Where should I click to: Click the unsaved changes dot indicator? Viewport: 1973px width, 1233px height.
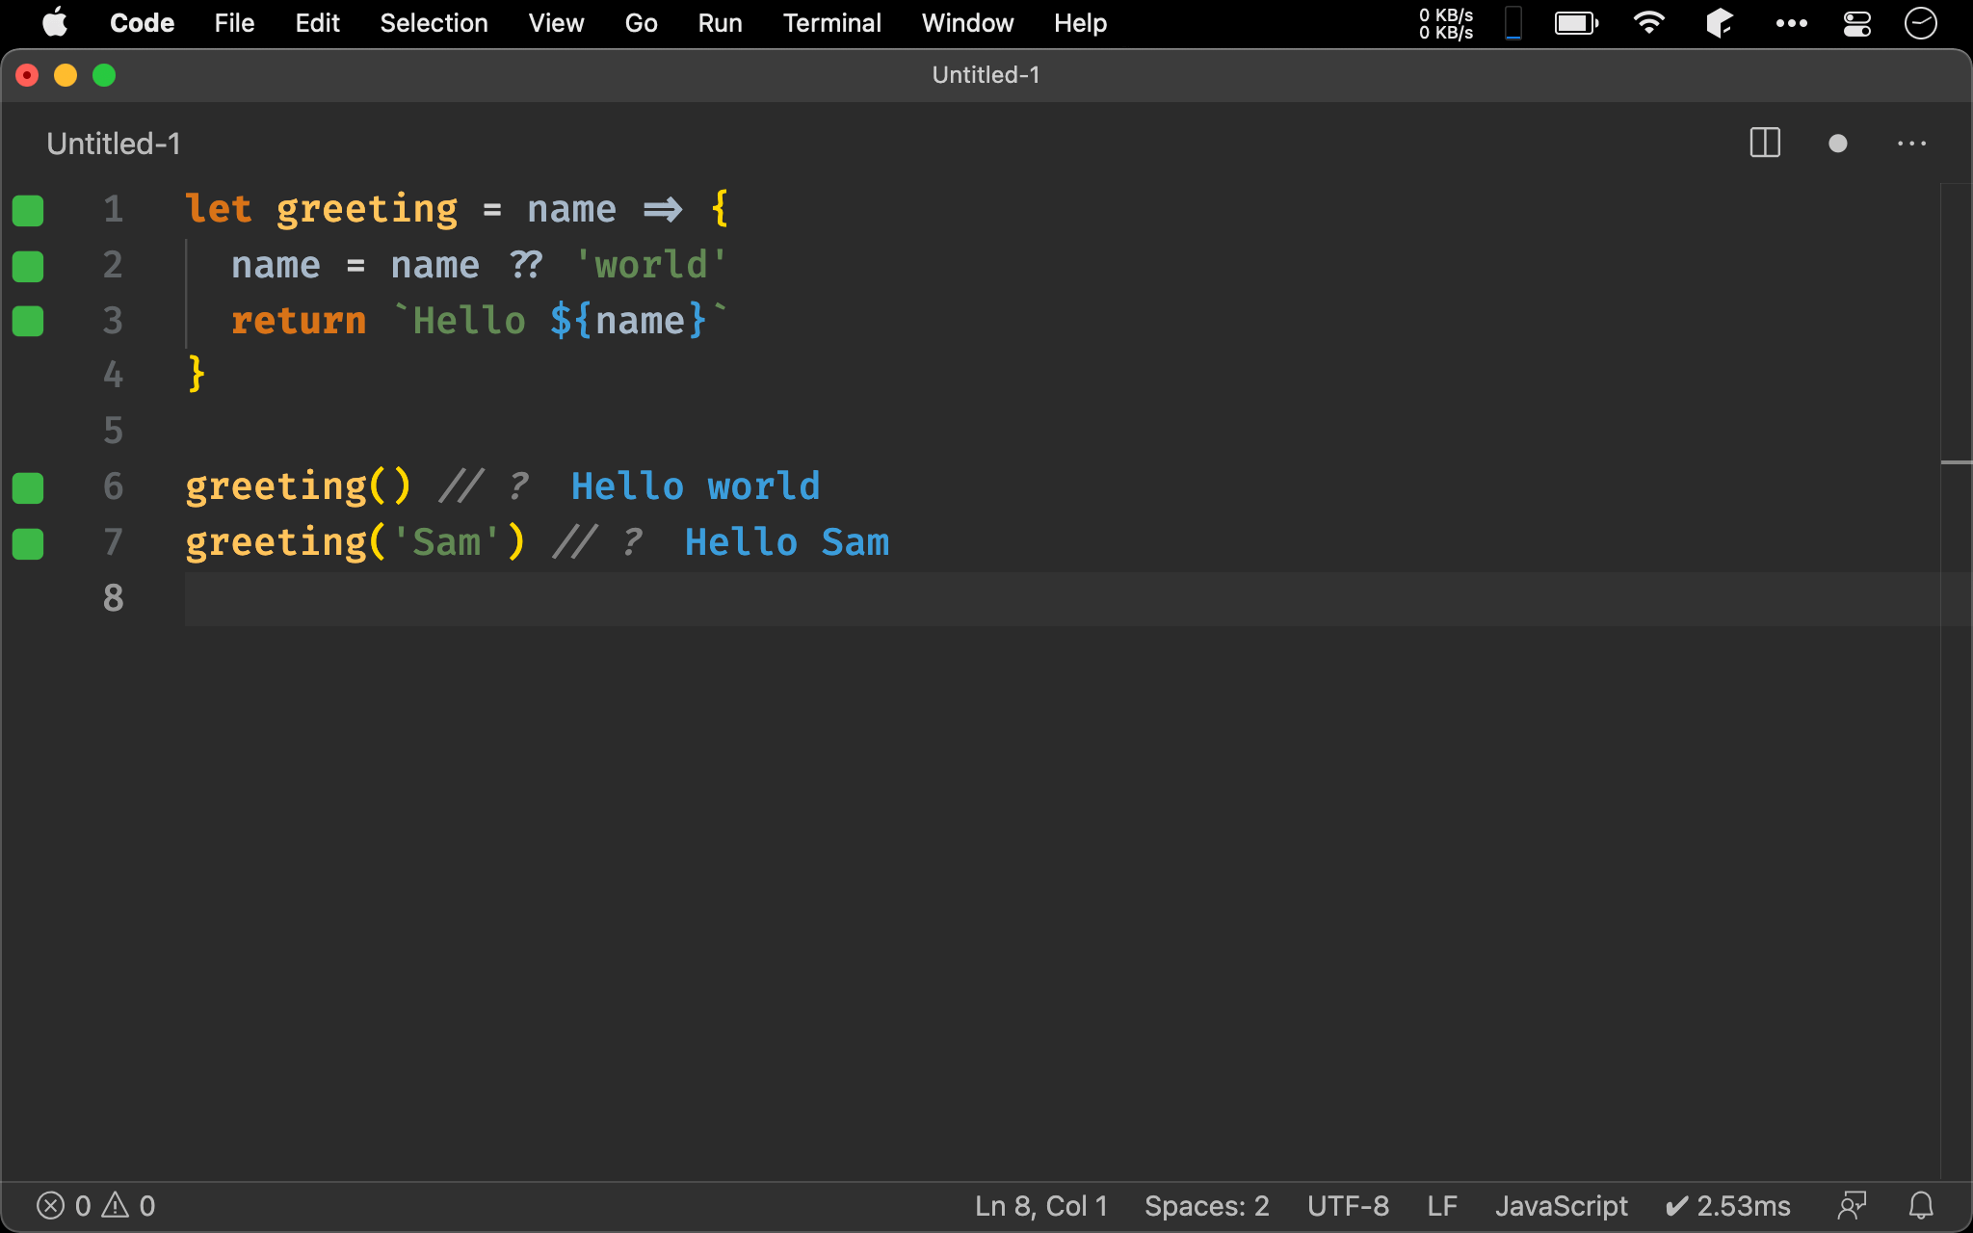coord(1837,144)
